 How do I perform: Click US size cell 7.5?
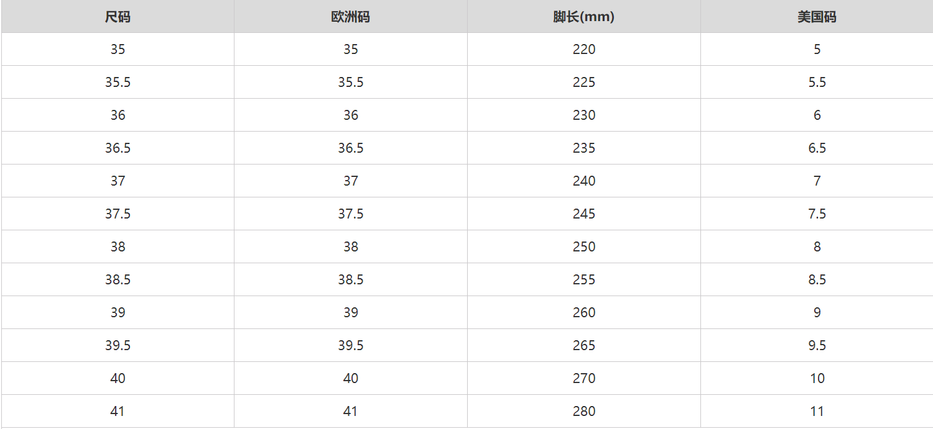point(817,214)
